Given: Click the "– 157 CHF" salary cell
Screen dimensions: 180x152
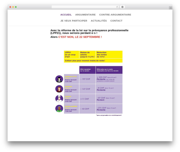Looking at the screenshot, I should tap(87, 79).
